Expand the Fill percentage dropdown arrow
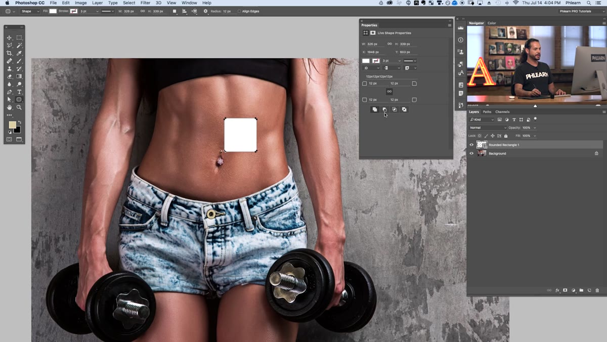Screen dimensions: 607x342 535,136
